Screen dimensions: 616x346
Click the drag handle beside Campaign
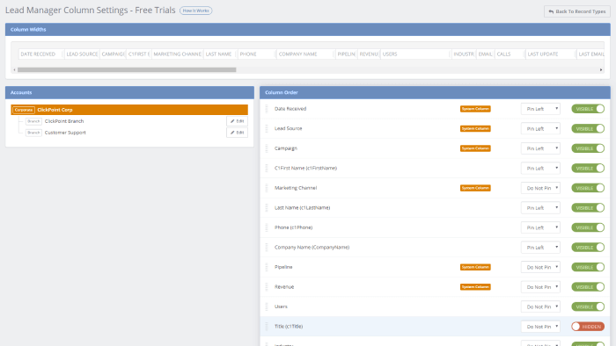coord(267,148)
